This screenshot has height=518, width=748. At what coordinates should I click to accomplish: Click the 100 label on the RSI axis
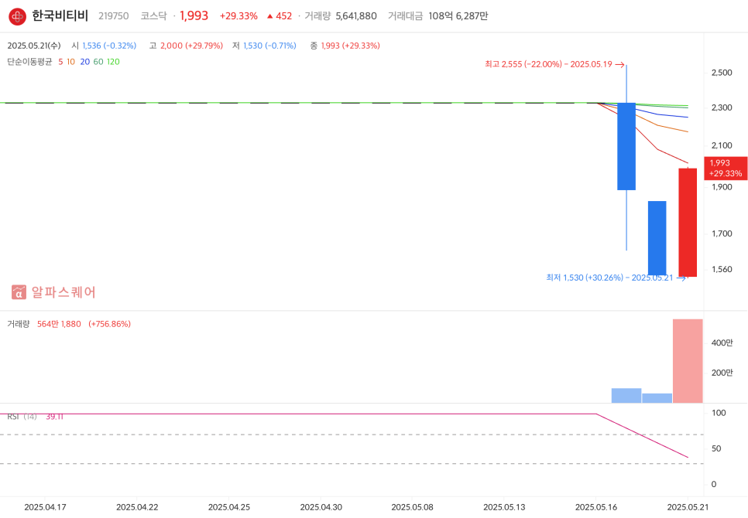(719, 413)
